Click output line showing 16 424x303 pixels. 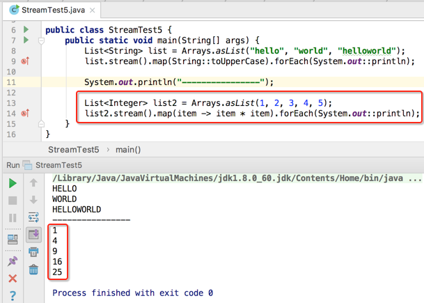pyautogui.click(x=57, y=262)
